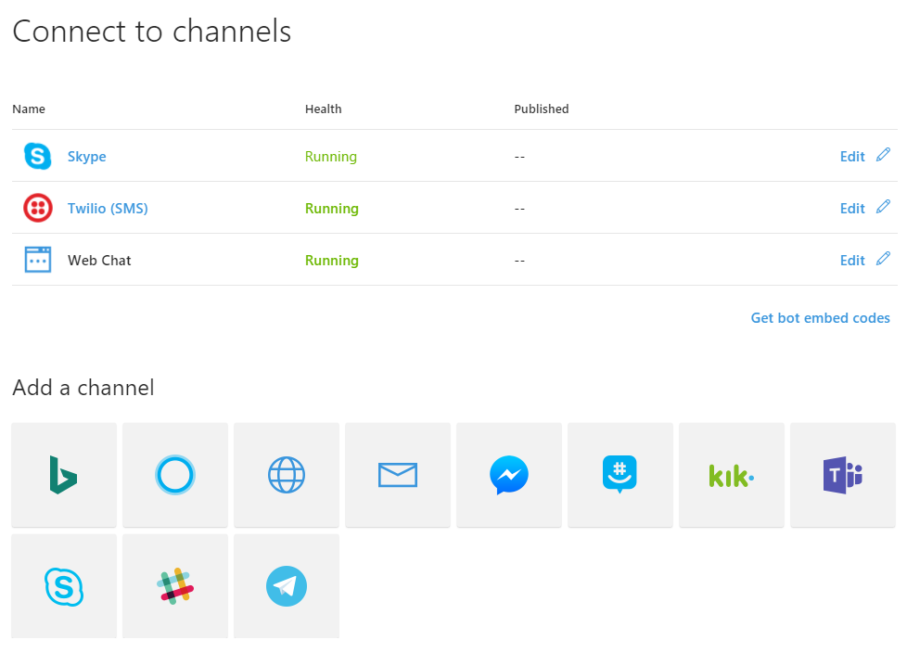Screen dimensions: 907x653
Task: Click pencil icon in Twilio row
Action: 883,207
